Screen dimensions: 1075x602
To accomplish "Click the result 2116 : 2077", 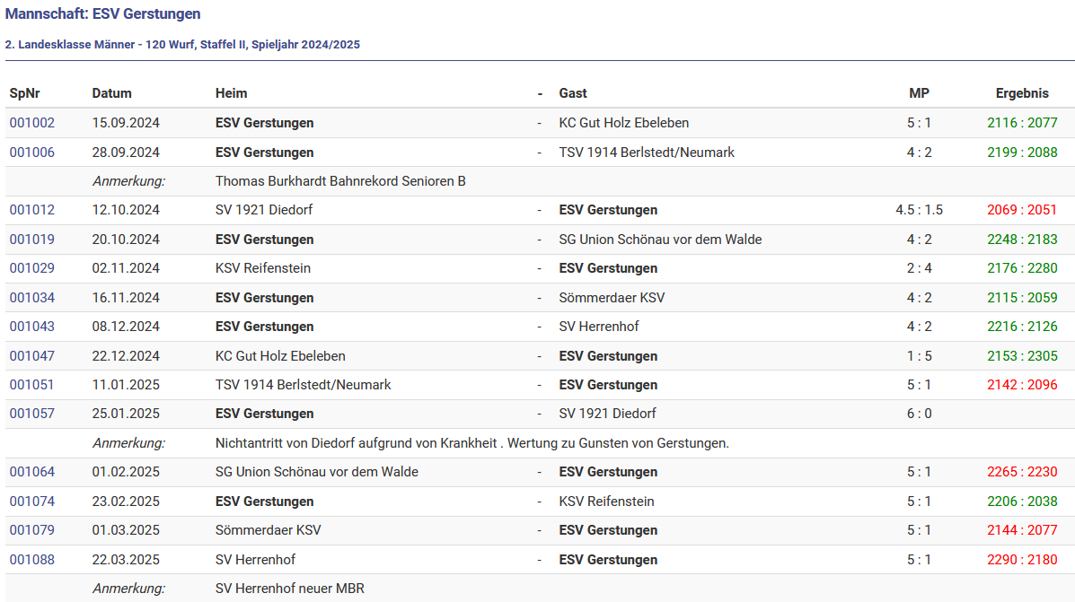I will [x=1022, y=123].
